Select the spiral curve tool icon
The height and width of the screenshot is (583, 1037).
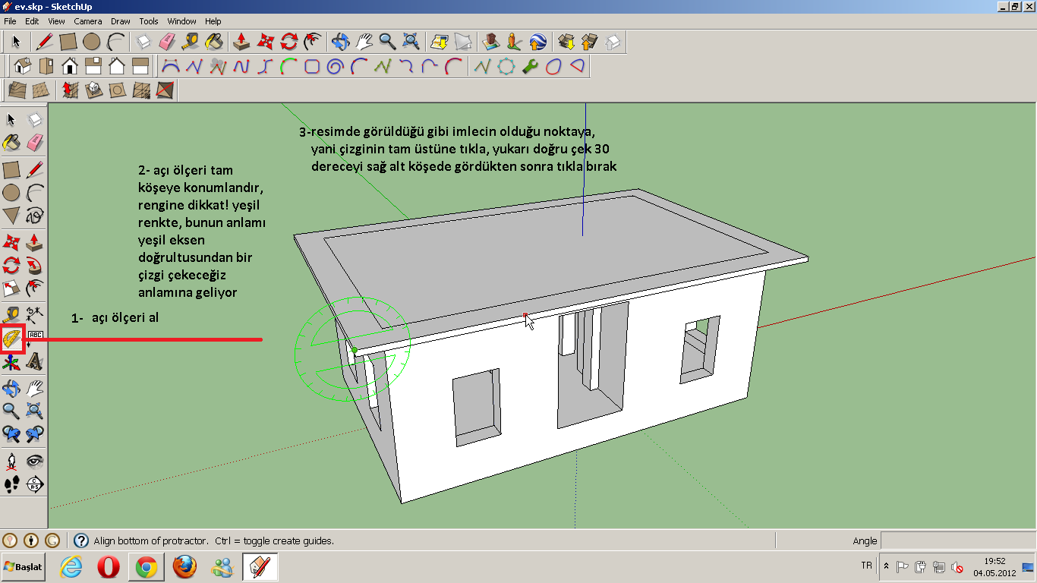click(x=335, y=66)
